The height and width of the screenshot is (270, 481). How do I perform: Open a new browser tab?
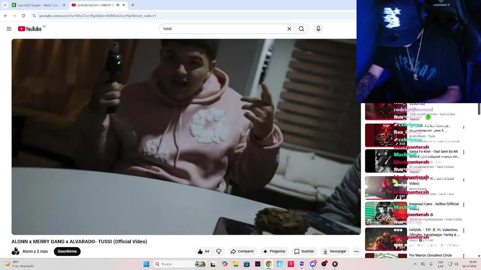[133, 5]
